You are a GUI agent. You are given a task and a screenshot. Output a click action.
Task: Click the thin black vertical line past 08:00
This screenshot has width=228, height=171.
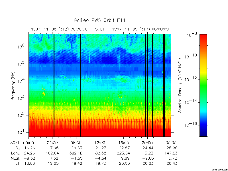(x=80, y=85)
